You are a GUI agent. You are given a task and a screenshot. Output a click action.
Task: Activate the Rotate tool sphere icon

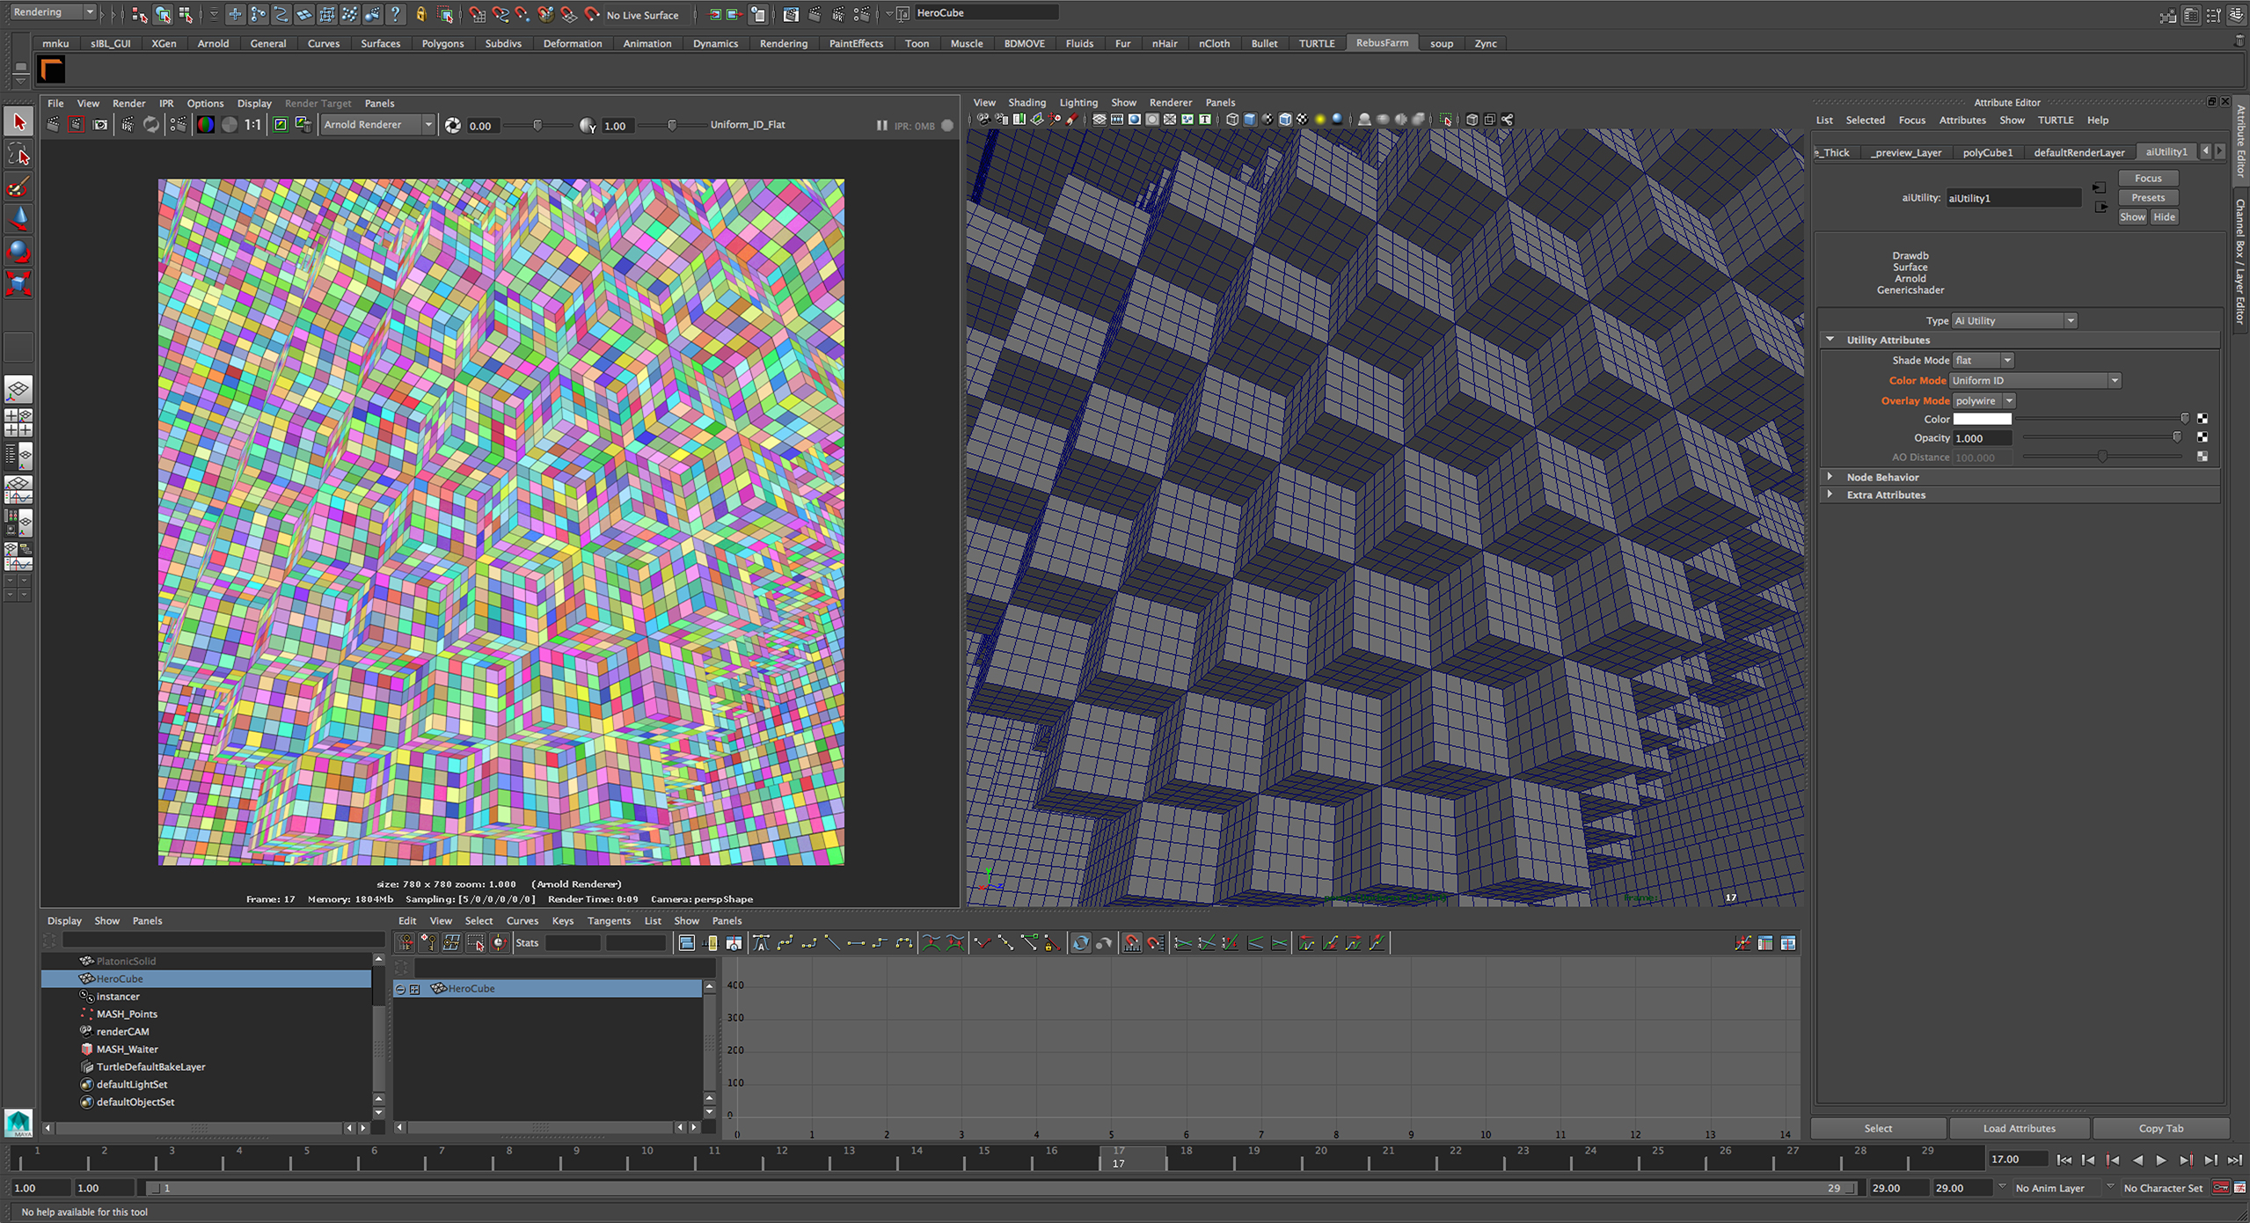(18, 252)
